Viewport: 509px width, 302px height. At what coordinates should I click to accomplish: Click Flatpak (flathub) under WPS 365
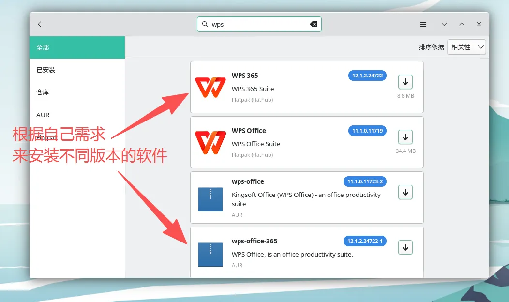pos(252,100)
